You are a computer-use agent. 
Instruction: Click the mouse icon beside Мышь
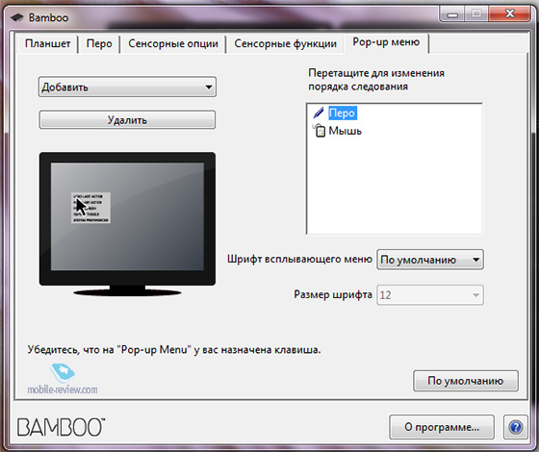click(x=319, y=131)
